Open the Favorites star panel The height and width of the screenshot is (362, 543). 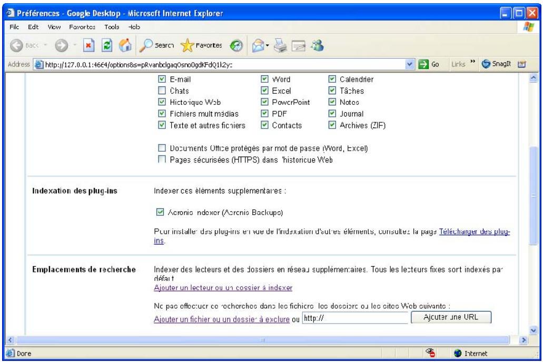coord(201,45)
